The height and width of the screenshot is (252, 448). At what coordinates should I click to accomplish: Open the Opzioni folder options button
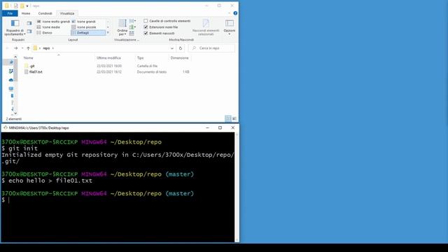230,27
